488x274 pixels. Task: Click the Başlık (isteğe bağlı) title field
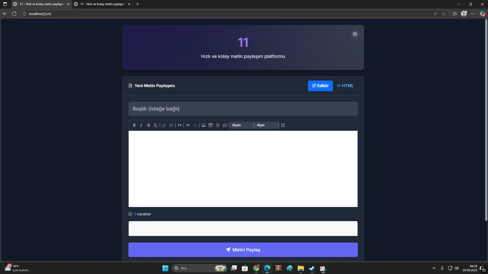pos(243,109)
